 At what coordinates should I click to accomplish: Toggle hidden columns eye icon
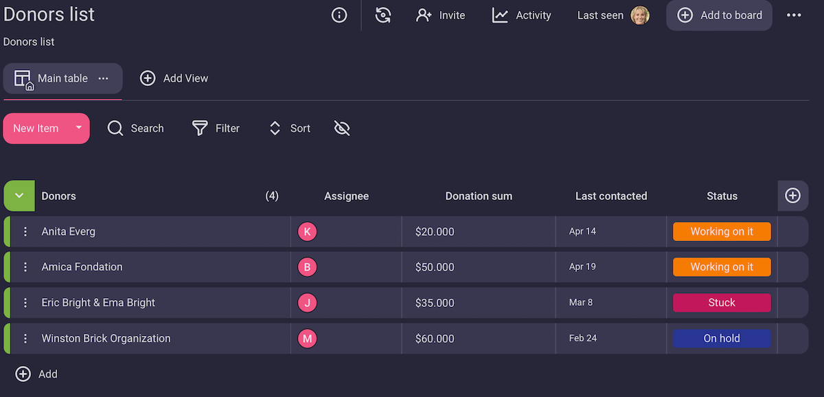pos(342,128)
